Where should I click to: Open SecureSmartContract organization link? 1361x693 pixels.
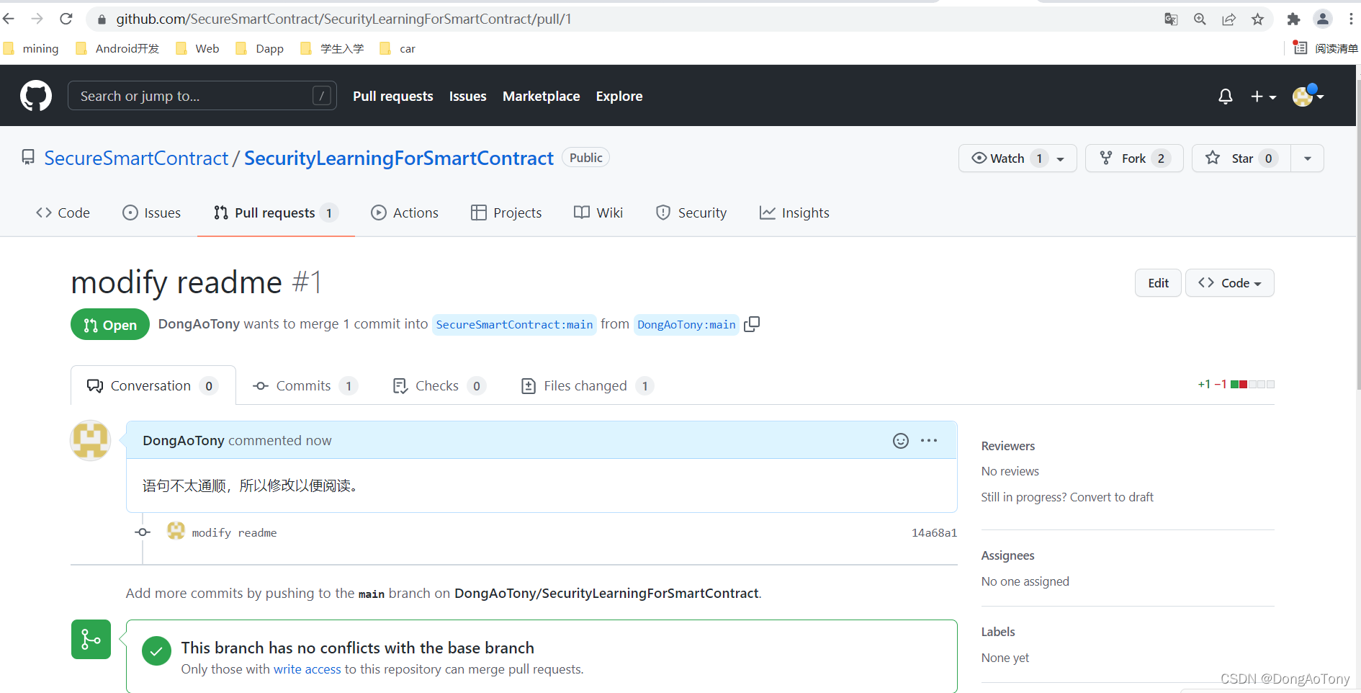(x=136, y=158)
